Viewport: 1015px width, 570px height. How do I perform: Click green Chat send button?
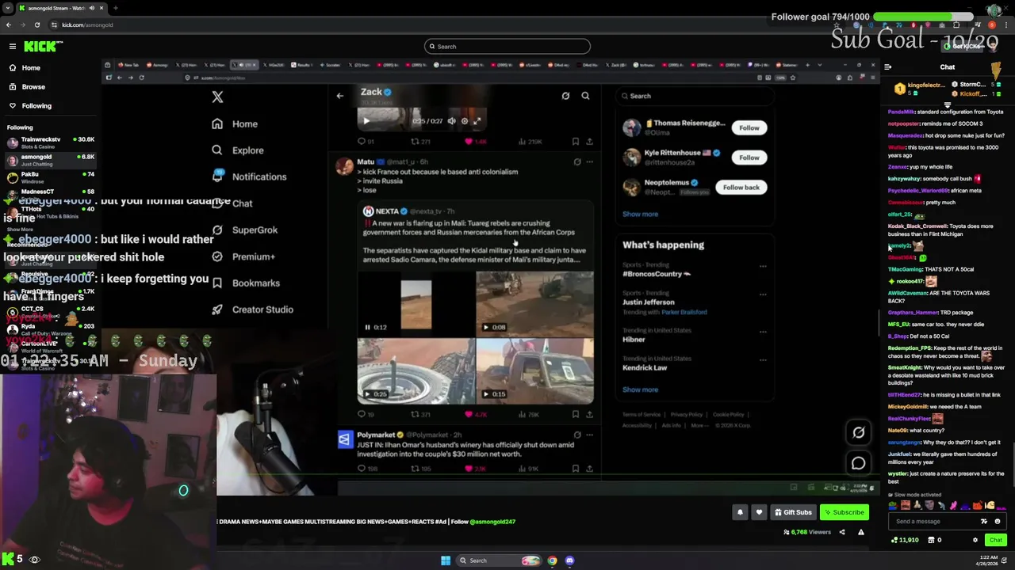pyautogui.click(x=996, y=541)
